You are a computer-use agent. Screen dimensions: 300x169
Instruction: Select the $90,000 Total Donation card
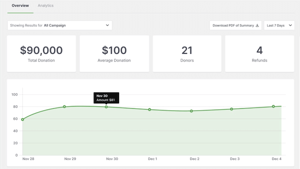41,54
